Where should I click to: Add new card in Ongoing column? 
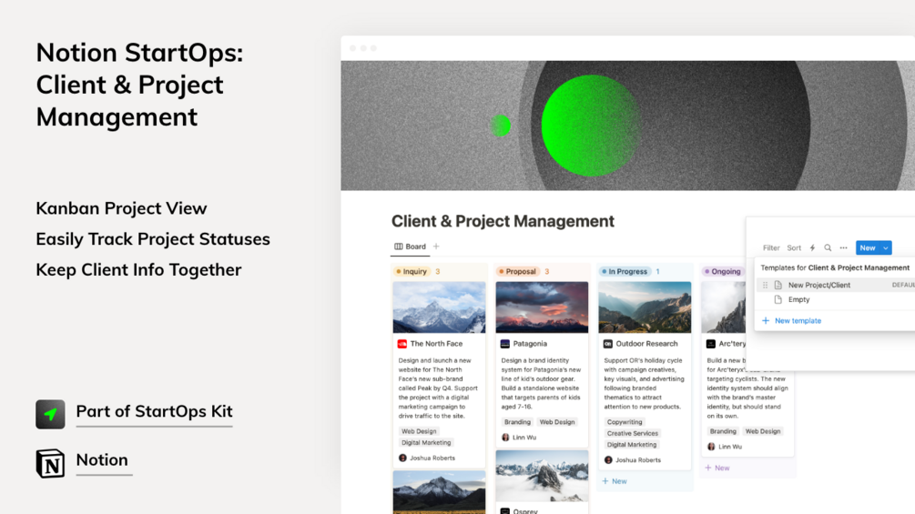pos(717,468)
